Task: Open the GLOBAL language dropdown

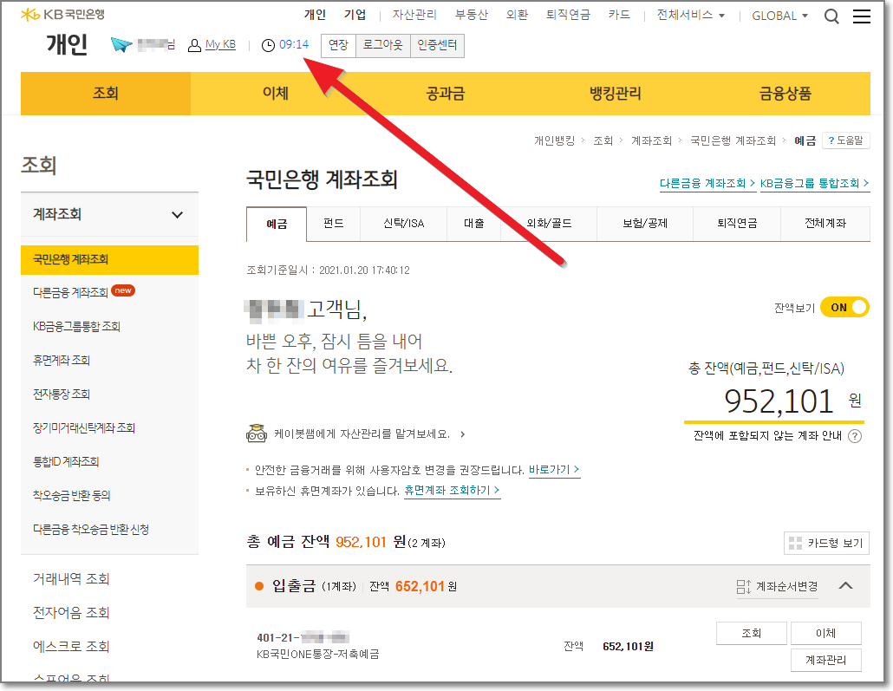Action: click(x=779, y=16)
